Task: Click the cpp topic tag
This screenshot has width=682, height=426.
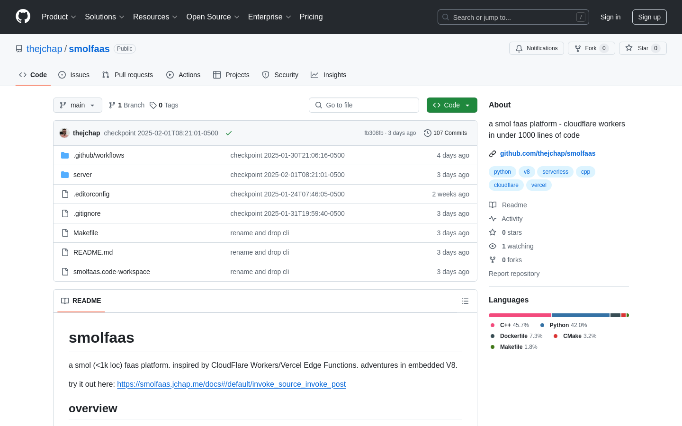Action: pyautogui.click(x=585, y=172)
